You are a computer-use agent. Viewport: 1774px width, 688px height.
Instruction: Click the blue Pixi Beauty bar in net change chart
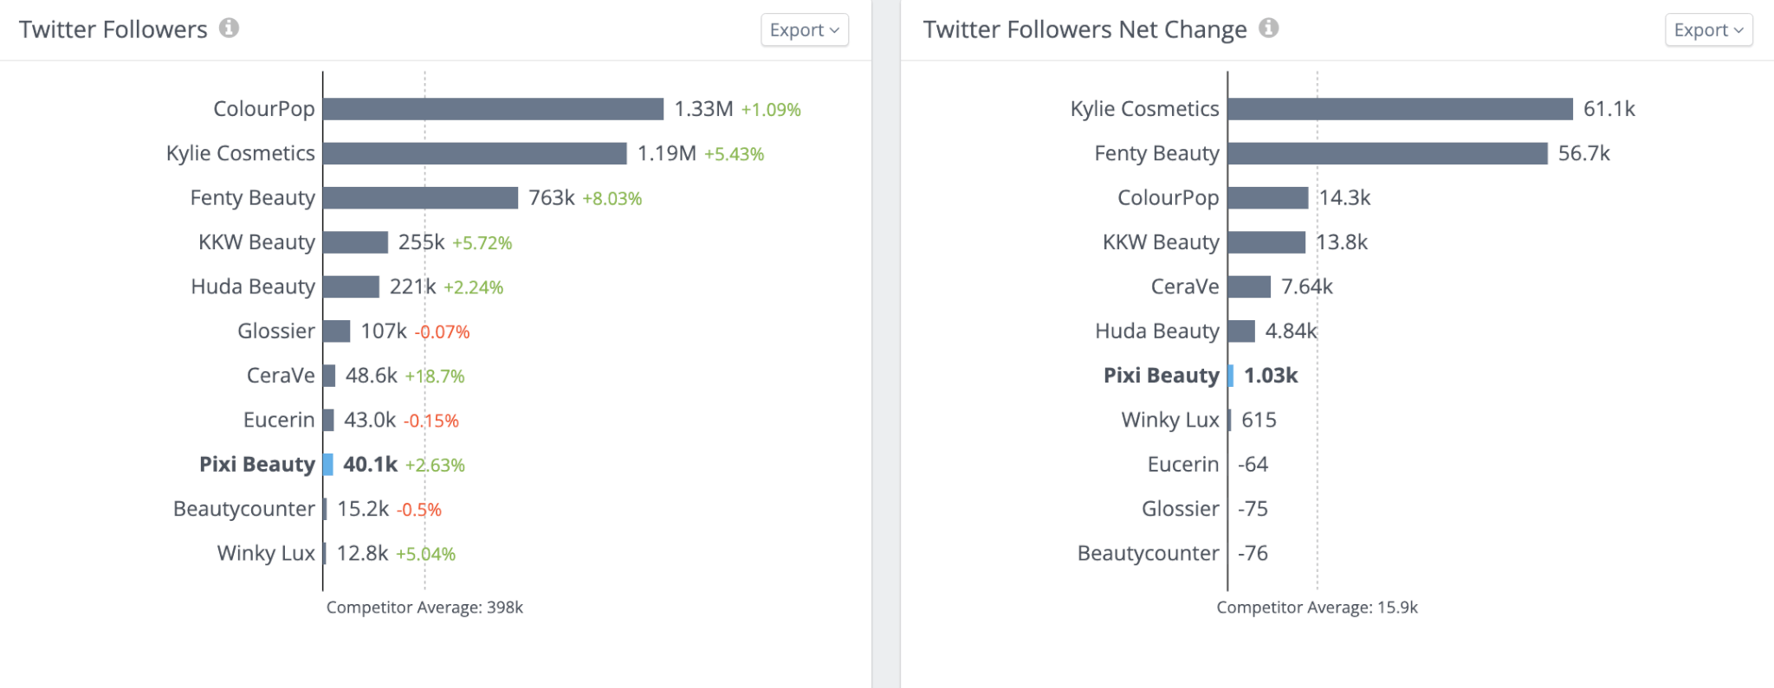1233,375
